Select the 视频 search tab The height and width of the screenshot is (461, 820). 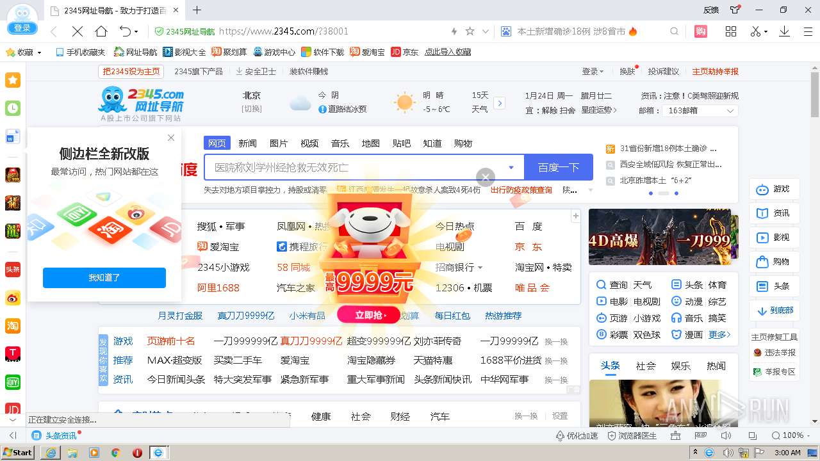click(309, 143)
